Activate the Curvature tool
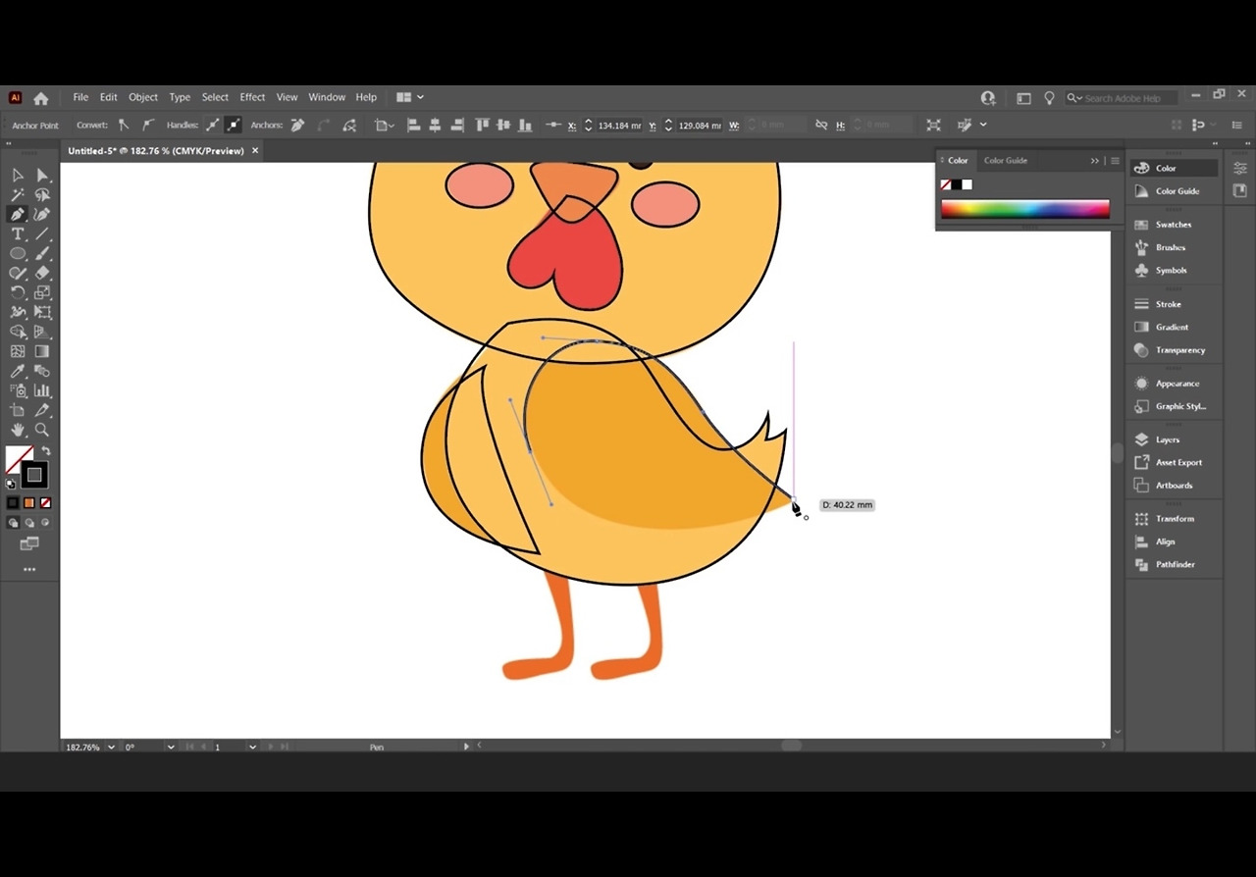The height and width of the screenshot is (877, 1256). point(42,214)
